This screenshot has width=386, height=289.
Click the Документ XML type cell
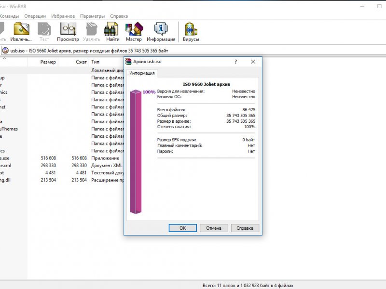pyautogui.click(x=107, y=165)
